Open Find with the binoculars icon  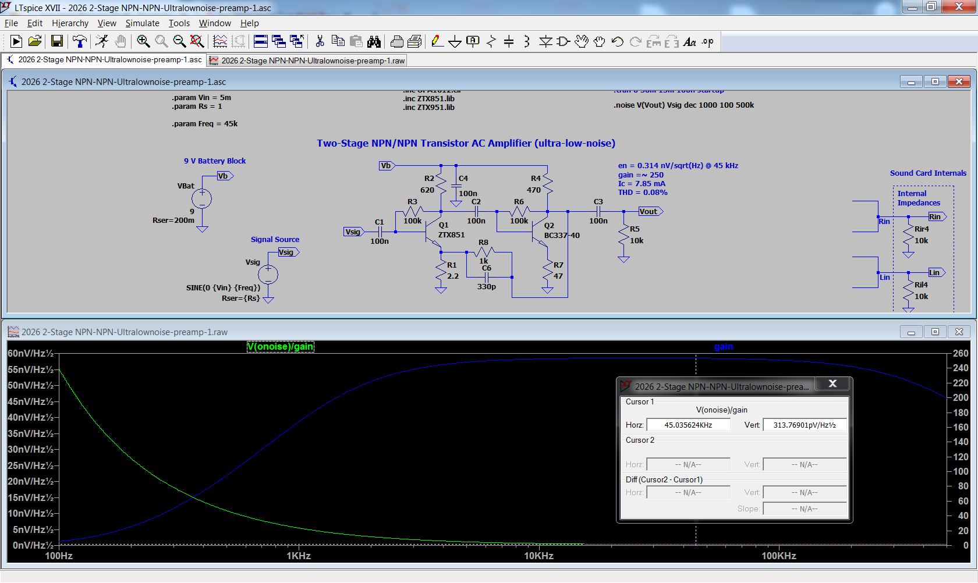point(374,41)
